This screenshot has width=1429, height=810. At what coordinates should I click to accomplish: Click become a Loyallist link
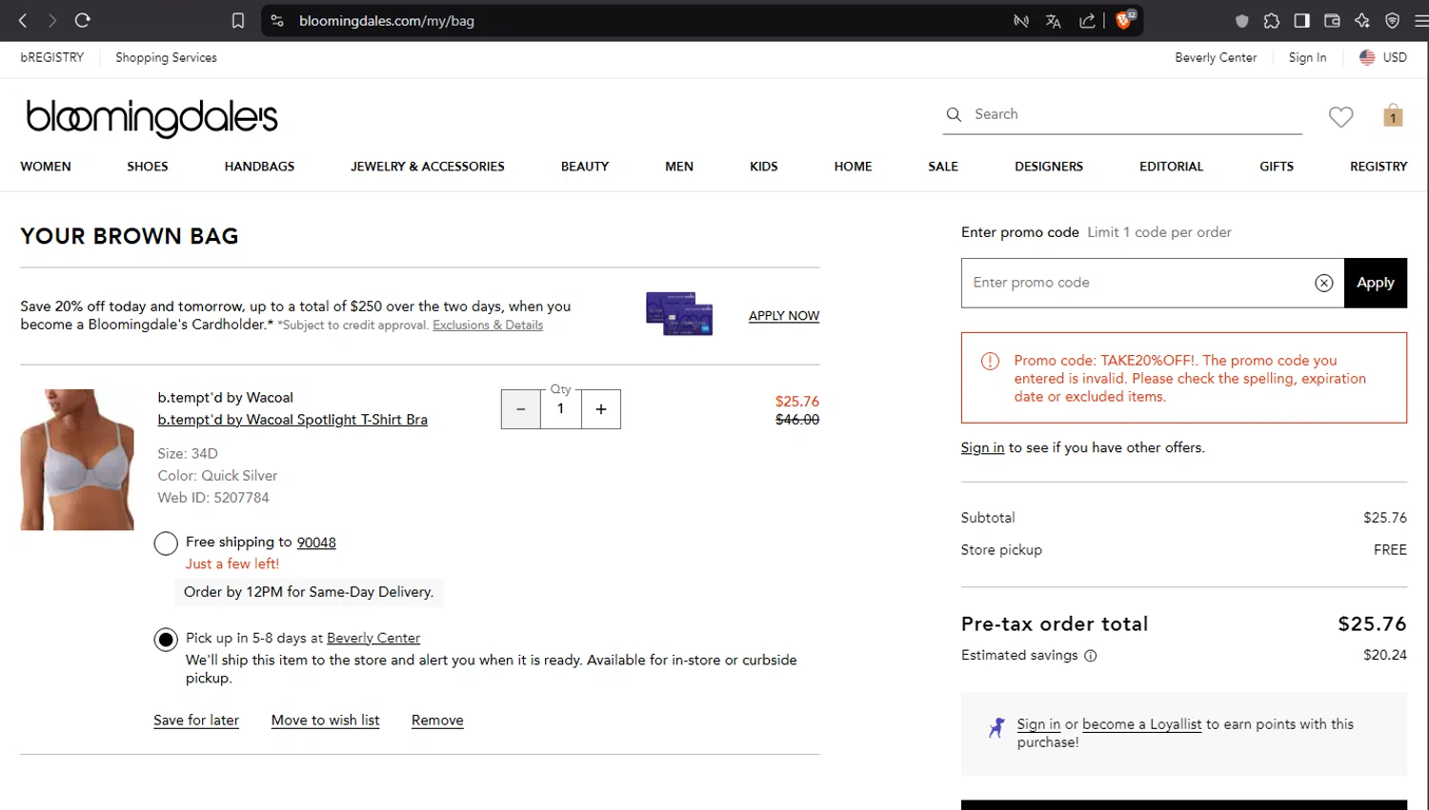click(x=1142, y=724)
